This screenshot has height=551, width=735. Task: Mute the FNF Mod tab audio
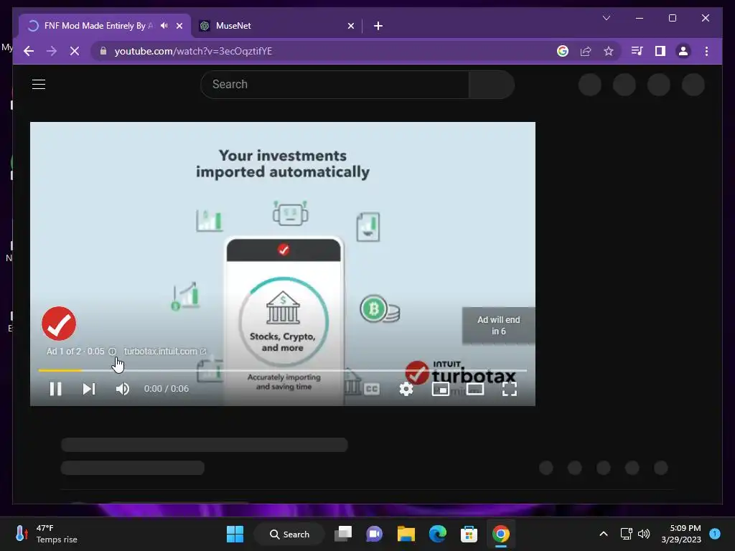point(164,26)
